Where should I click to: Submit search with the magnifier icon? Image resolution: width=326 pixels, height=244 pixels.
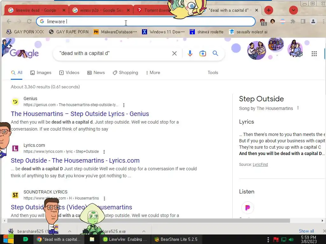216,53
